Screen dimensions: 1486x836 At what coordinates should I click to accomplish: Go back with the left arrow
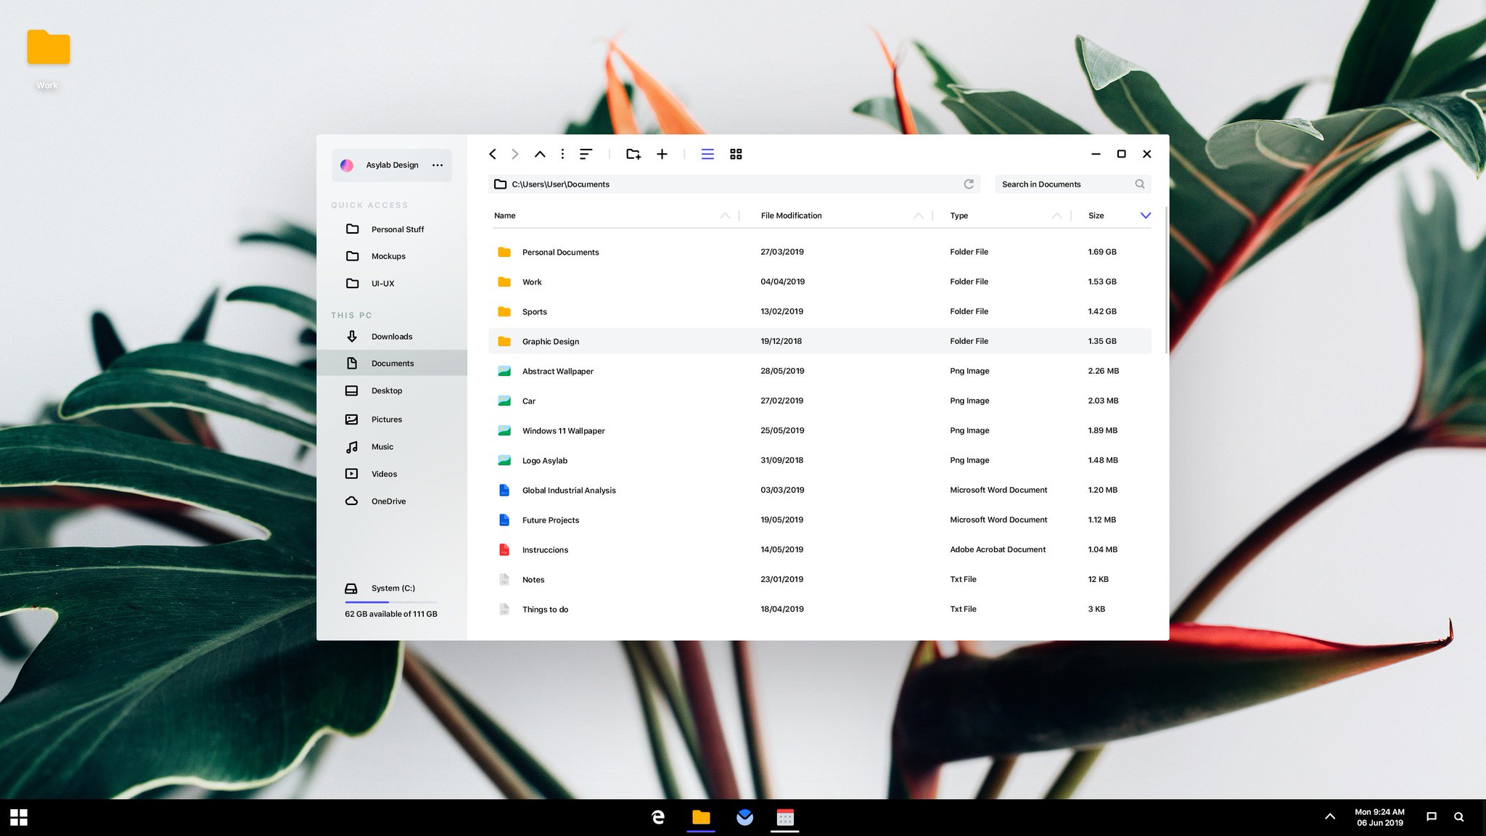493,154
